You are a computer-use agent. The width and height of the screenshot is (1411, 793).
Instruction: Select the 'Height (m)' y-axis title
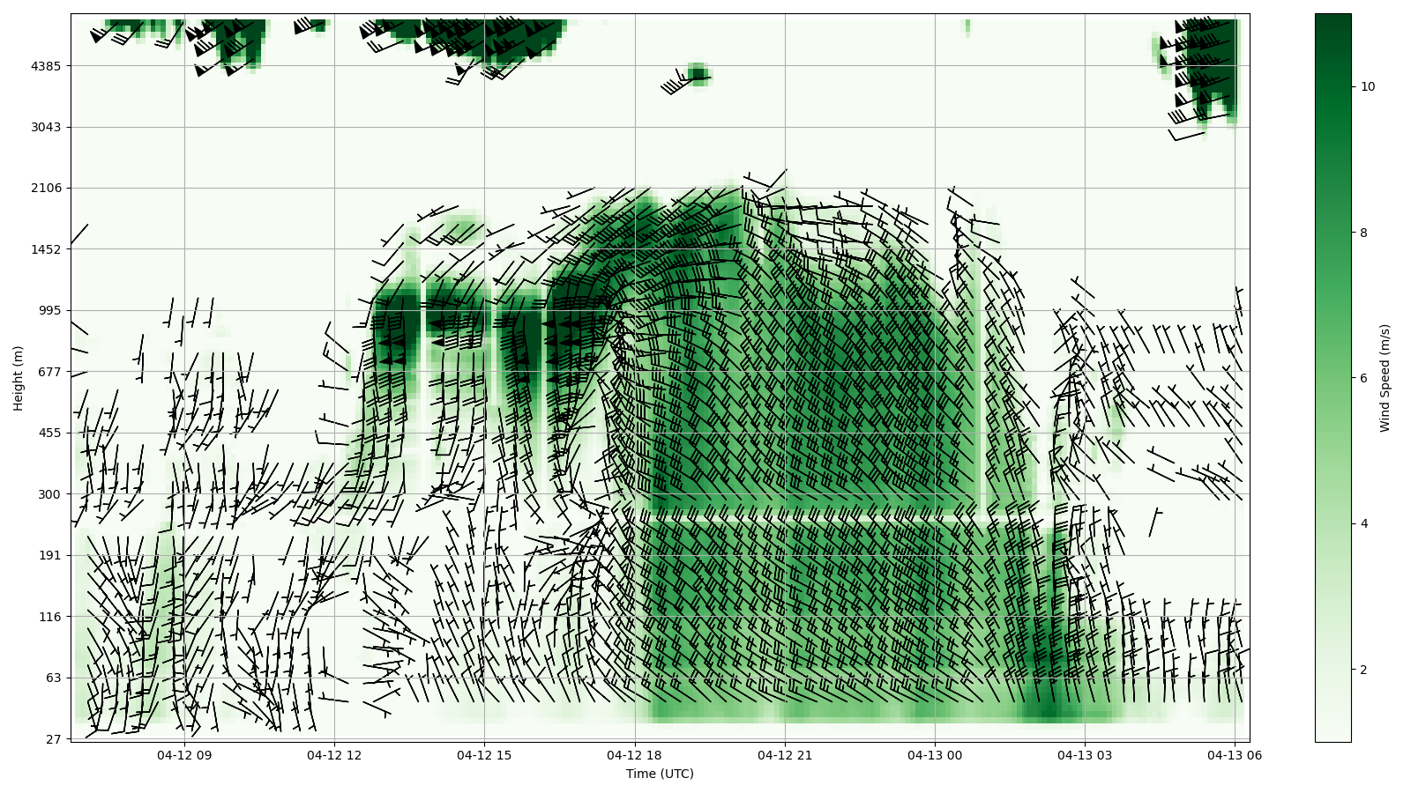point(19,378)
